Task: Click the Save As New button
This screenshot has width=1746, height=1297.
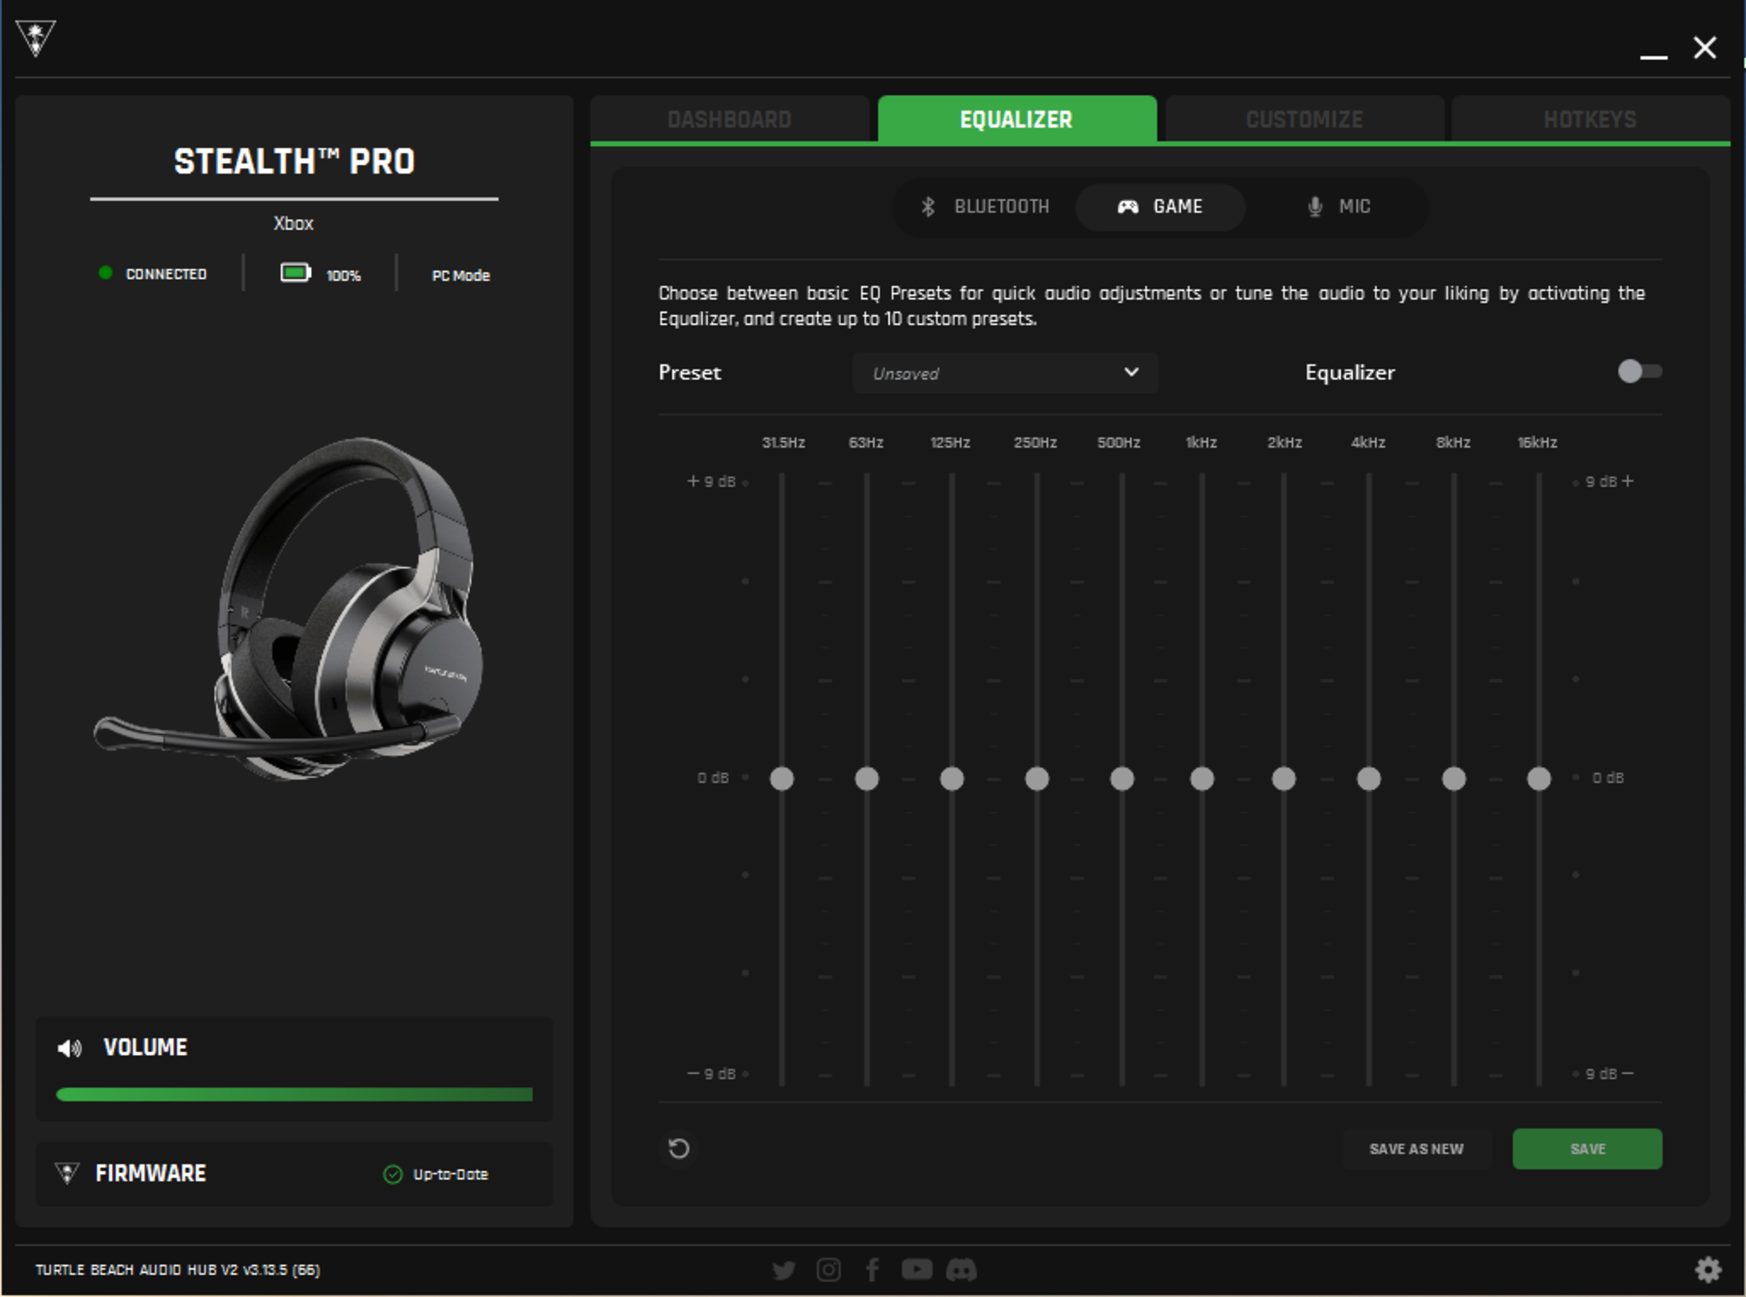Action: pyautogui.click(x=1416, y=1149)
